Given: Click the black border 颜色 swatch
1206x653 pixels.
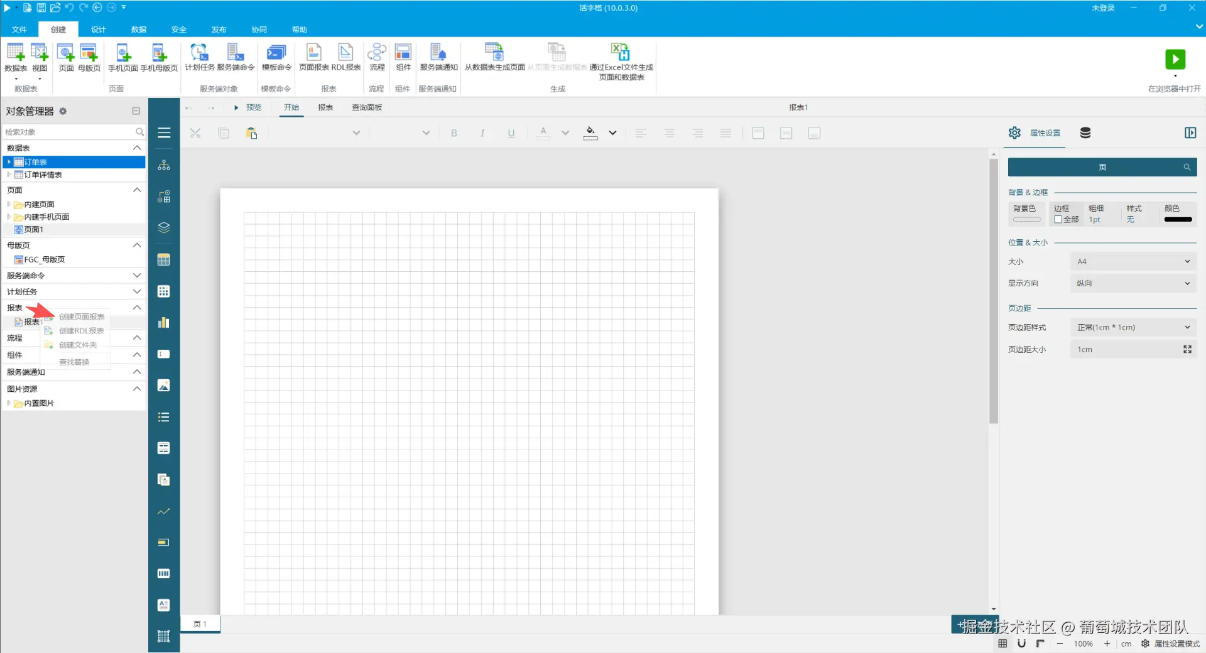Looking at the screenshot, I should tap(1178, 220).
